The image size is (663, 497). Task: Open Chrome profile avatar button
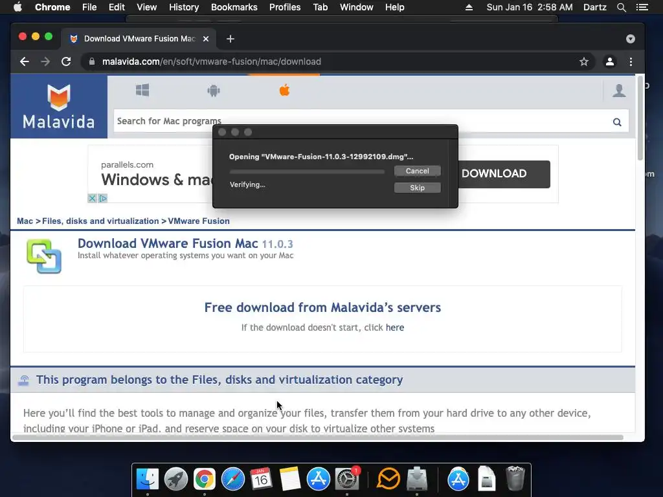610,61
